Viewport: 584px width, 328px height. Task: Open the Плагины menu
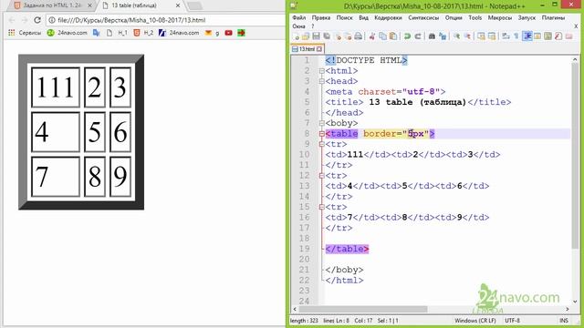pyautogui.click(x=553, y=17)
